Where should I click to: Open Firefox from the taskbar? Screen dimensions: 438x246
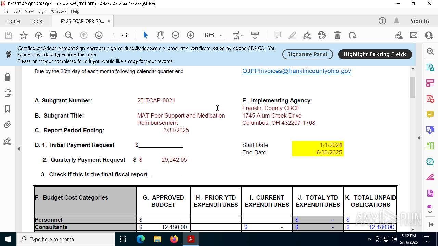174,239
